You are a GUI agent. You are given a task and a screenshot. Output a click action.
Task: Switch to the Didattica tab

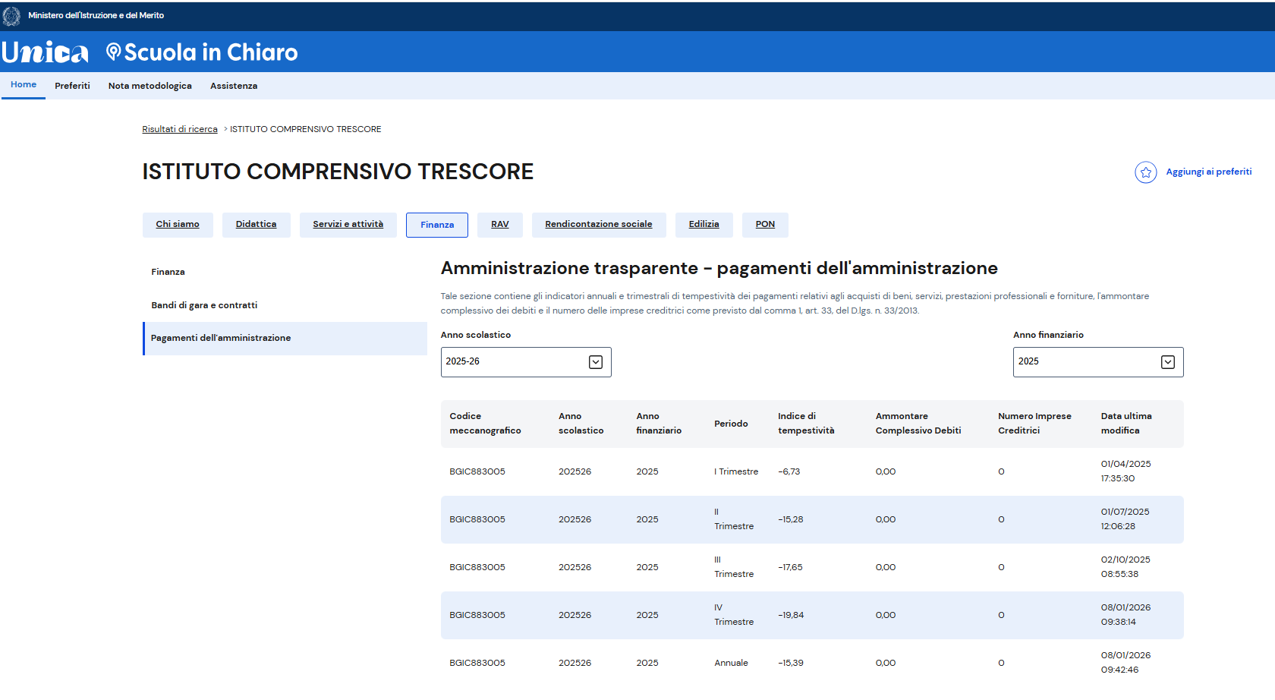(x=256, y=225)
